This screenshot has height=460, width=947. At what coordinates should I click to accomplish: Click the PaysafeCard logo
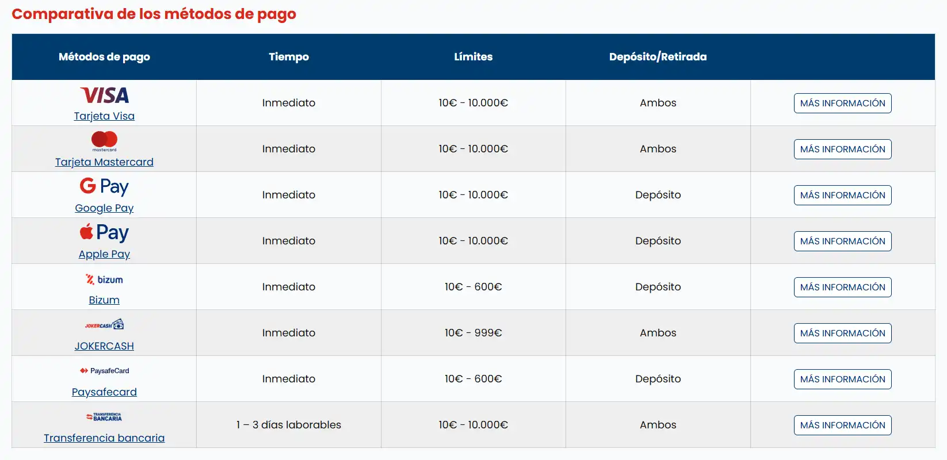[104, 371]
